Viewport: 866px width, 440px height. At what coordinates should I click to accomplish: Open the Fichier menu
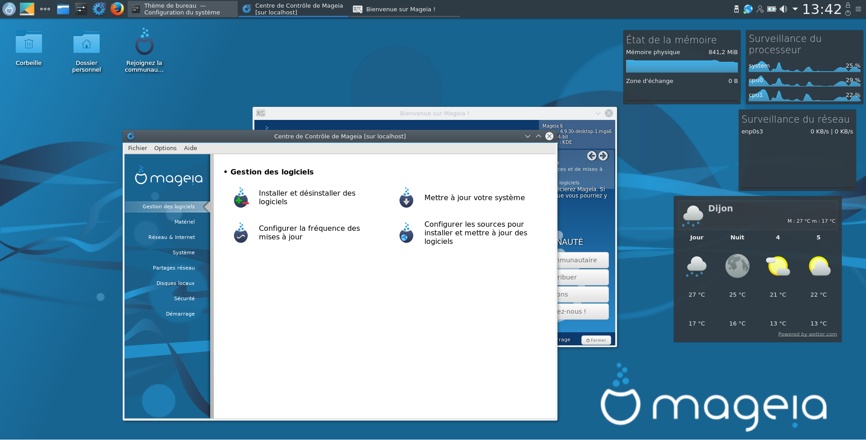click(138, 148)
